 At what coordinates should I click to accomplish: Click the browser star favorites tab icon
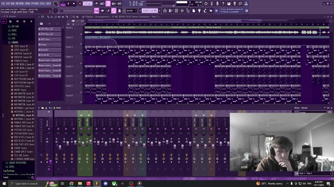coord(31,21)
